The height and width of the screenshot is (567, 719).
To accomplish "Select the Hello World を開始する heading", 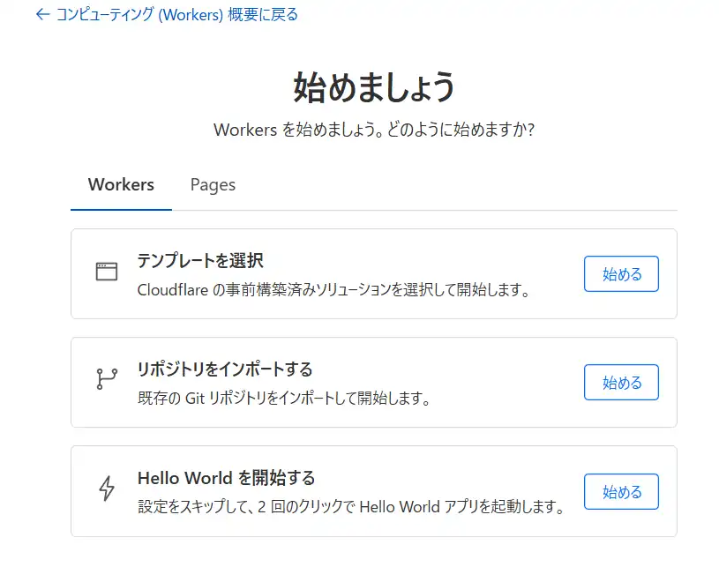I will [226, 478].
